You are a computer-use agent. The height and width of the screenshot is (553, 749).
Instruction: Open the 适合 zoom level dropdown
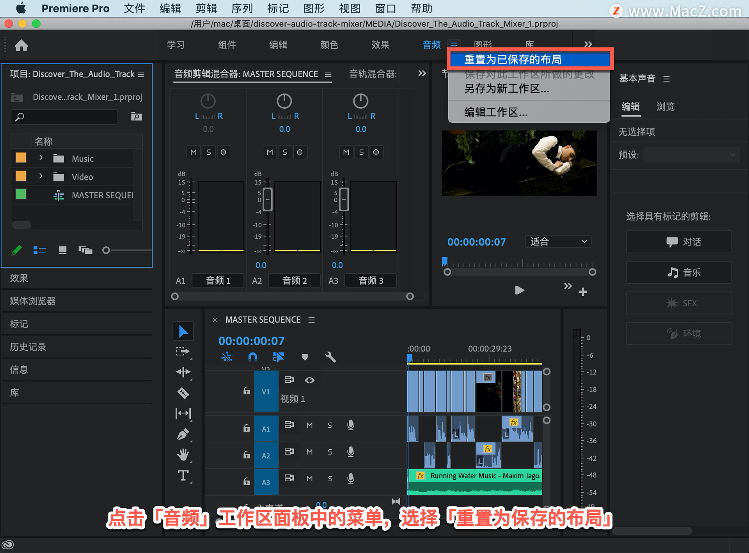(x=558, y=242)
